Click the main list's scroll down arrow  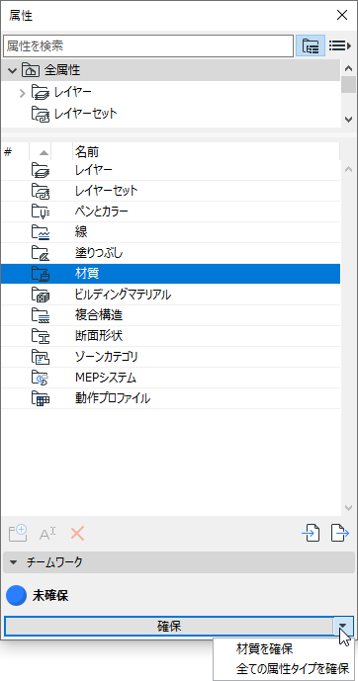tap(348, 508)
